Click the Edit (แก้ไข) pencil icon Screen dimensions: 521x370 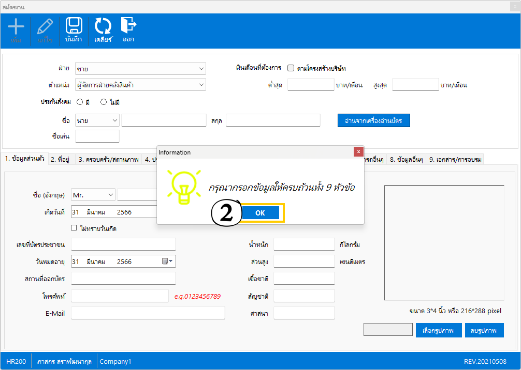click(x=45, y=27)
